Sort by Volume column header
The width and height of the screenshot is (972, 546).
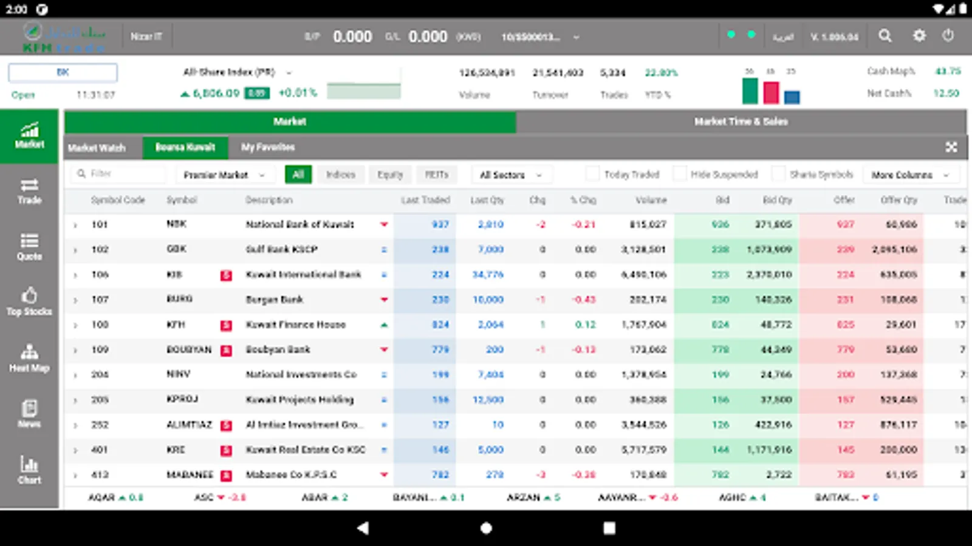[x=651, y=200]
